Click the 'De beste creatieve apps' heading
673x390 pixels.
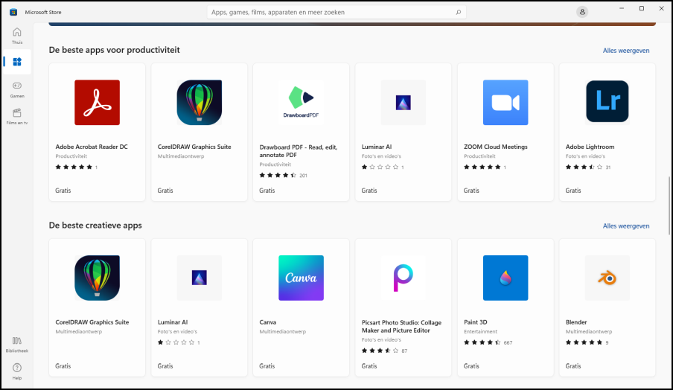pos(95,226)
